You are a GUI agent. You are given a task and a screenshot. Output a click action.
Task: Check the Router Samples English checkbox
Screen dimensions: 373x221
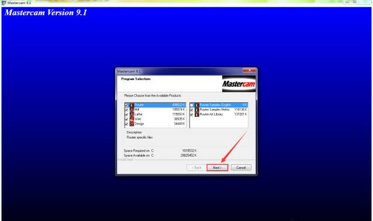pos(192,105)
